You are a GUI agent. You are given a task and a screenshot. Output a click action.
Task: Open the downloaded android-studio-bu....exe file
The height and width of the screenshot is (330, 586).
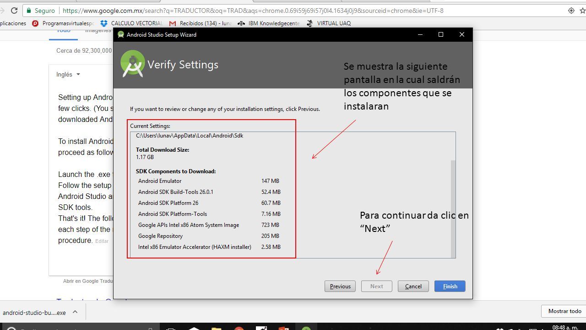pos(34,313)
